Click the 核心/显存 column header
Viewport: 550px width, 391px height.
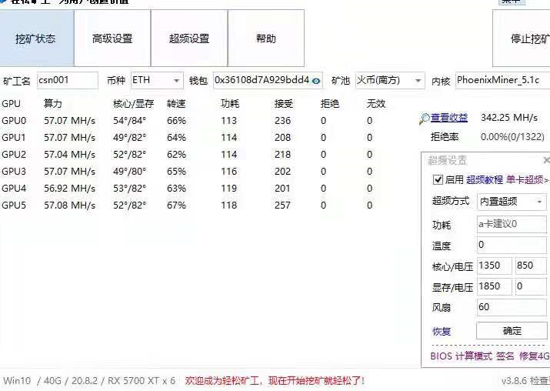tap(133, 104)
